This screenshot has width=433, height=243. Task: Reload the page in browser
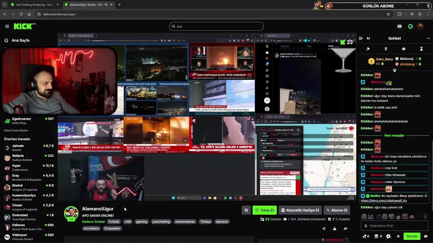click(21, 14)
